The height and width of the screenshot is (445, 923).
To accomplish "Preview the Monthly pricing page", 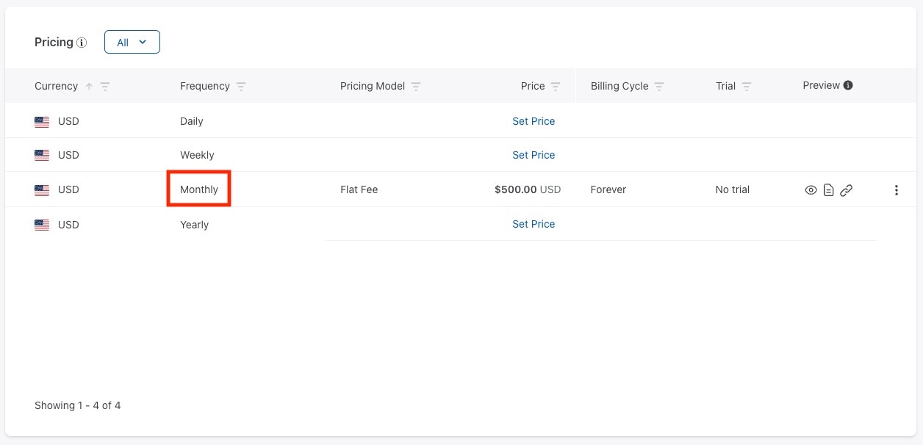I will [811, 189].
